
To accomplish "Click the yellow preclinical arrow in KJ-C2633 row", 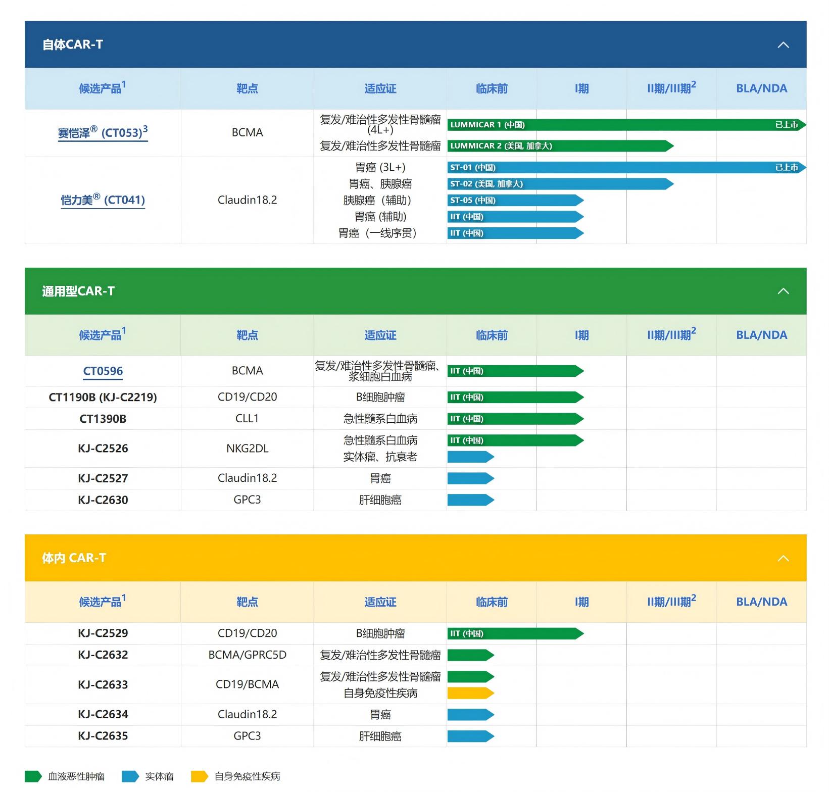I will [471, 693].
